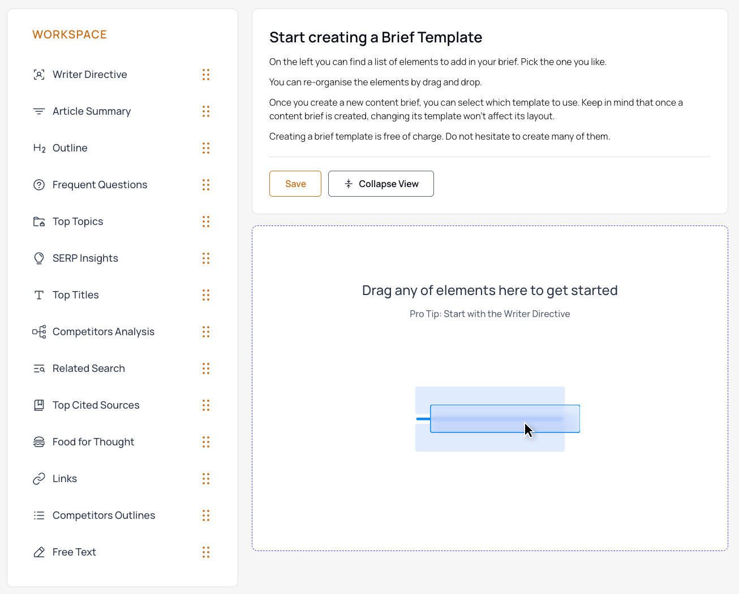Select the Top Topics folder icon

point(38,221)
